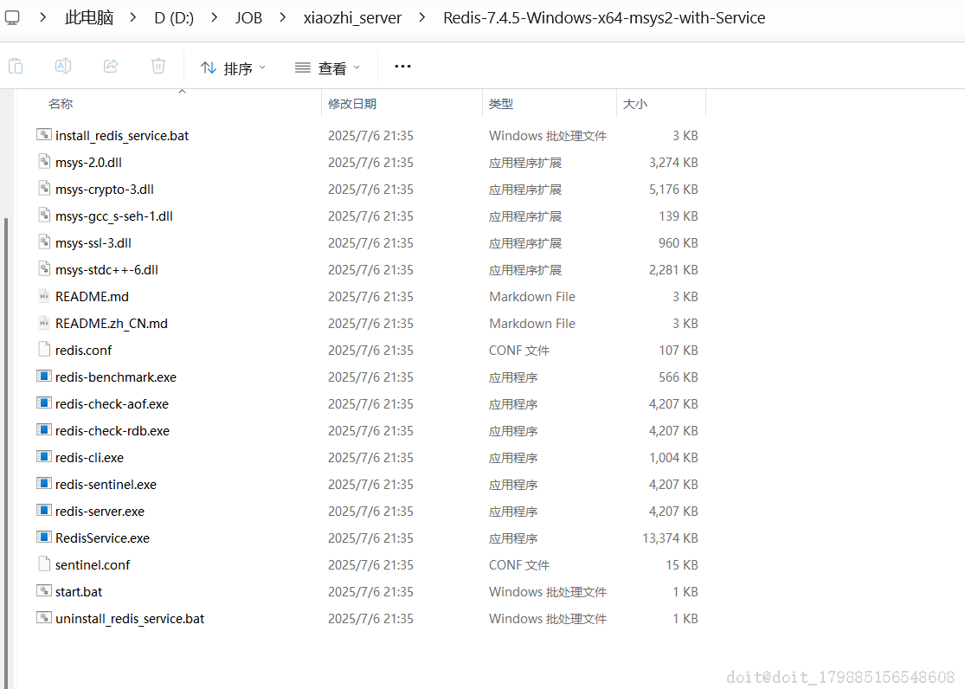Open the 查看 view dropdown

point(327,68)
